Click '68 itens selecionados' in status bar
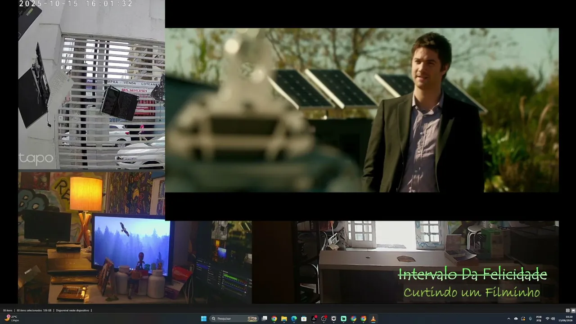Image resolution: width=576 pixels, height=324 pixels. click(x=30, y=310)
